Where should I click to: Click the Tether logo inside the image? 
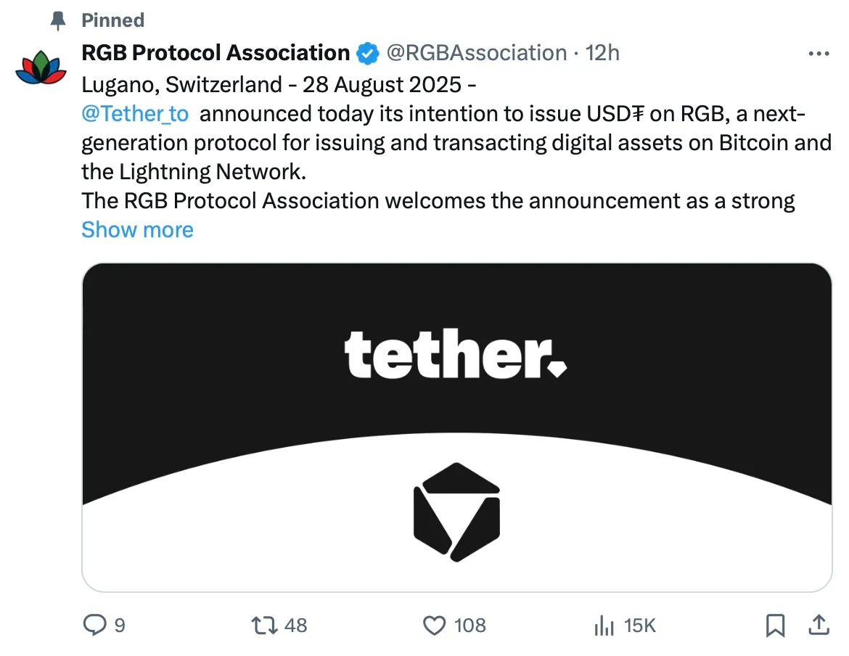click(456, 356)
